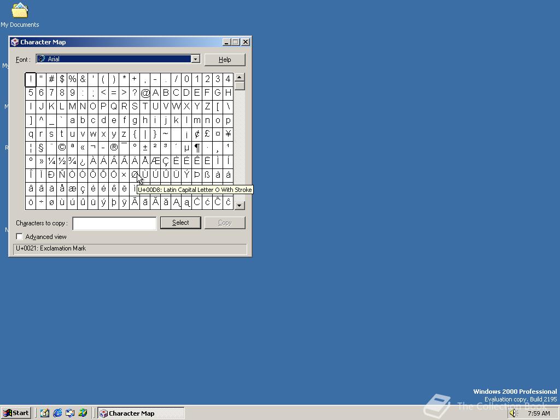Select the one-half ½ fraction cell
This screenshot has width=560, height=420.
pos(62,161)
